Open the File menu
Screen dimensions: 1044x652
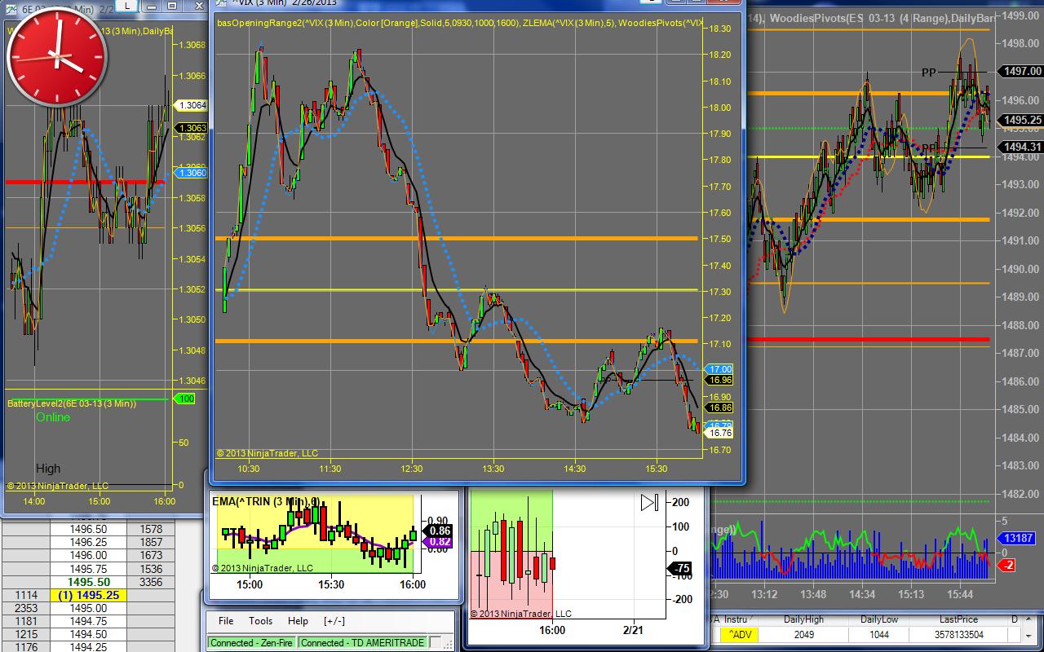(226, 621)
